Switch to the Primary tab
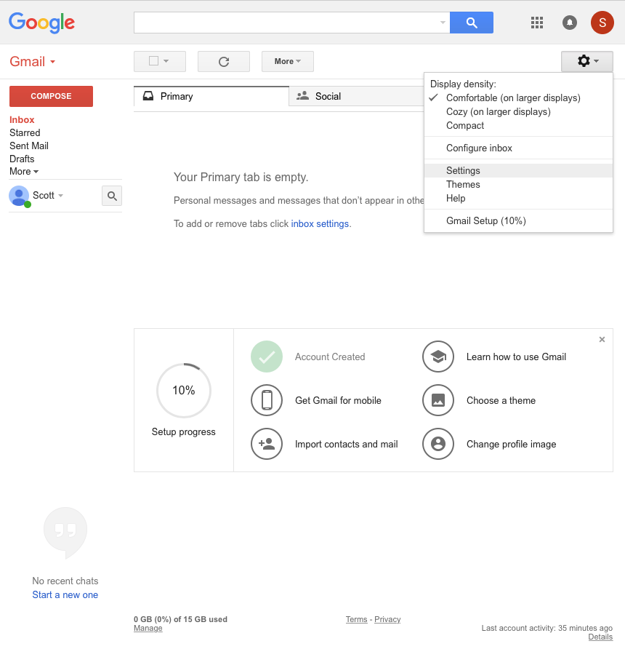 (x=211, y=96)
